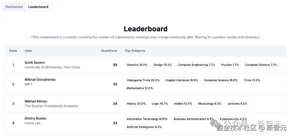
Task: Select the Leaderboard tab
Action: (38, 7)
